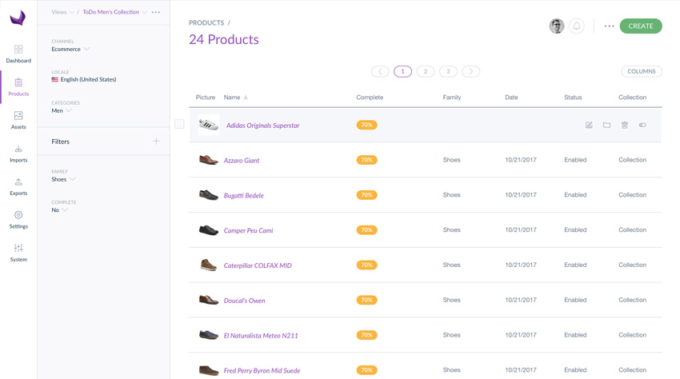The height and width of the screenshot is (379, 680).
Task: Click the Bugatti Bedele shoe thumbnail
Action: click(x=209, y=195)
